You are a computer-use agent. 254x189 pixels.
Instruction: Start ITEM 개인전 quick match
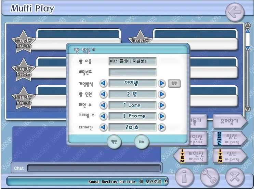click(x=190, y=156)
